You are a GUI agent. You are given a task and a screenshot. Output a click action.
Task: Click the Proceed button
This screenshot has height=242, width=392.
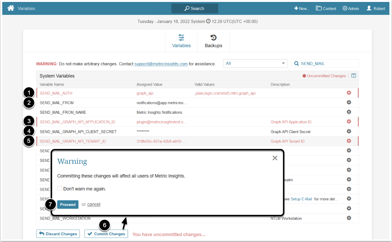pyautogui.click(x=68, y=205)
